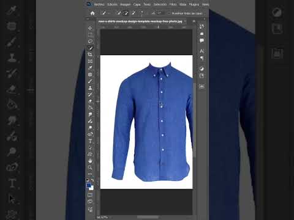This screenshot has width=294, height=220.
Task: Choose New Selection mode in options bar
Action: (x=119, y=13)
